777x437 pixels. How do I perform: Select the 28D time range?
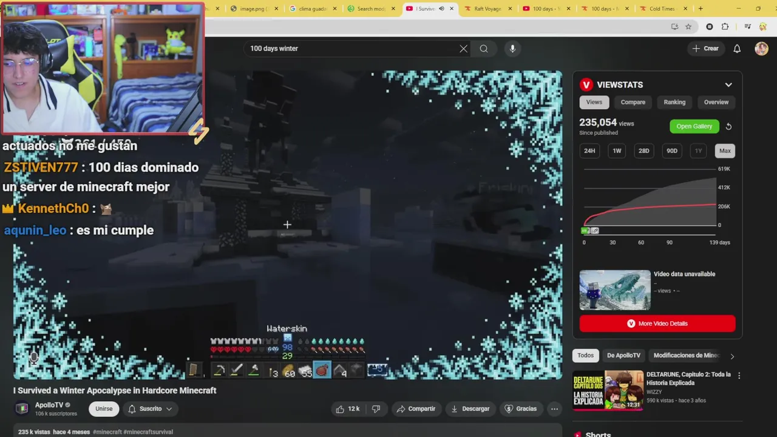point(643,151)
